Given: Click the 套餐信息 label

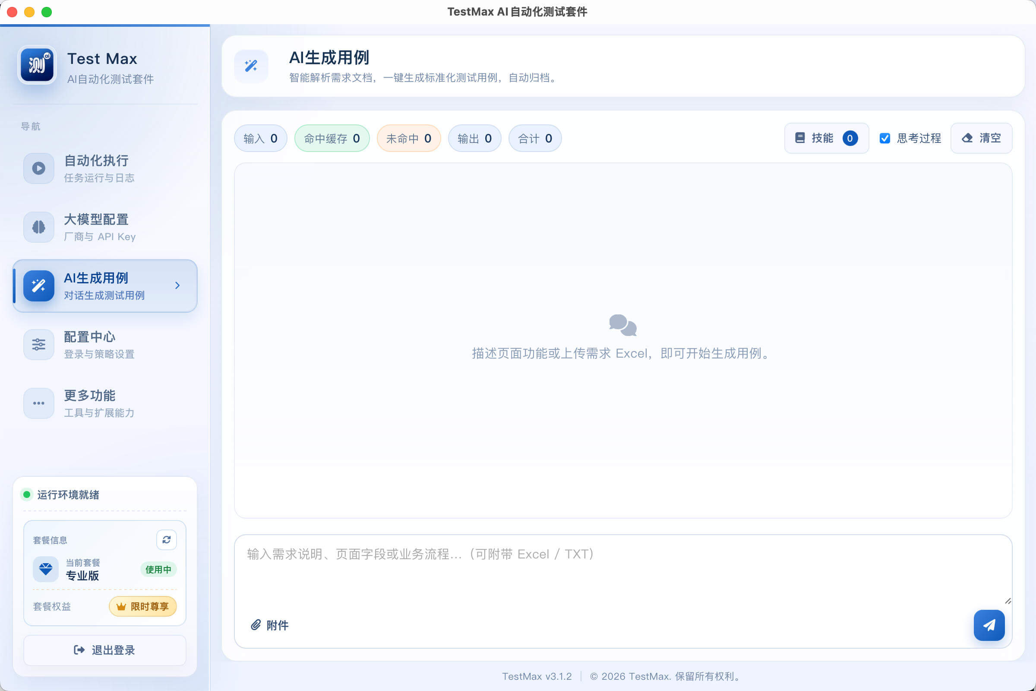Looking at the screenshot, I should pyautogui.click(x=50, y=540).
